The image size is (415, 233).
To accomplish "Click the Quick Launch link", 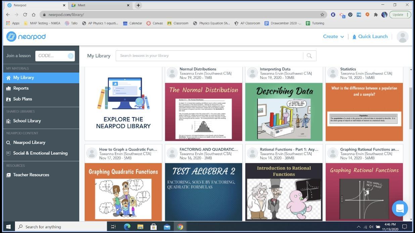I will click(x=373, y=37).
